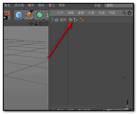Expand the cube primitives flyout arrow
Screen dimensions: 137x114
point(23,19)
